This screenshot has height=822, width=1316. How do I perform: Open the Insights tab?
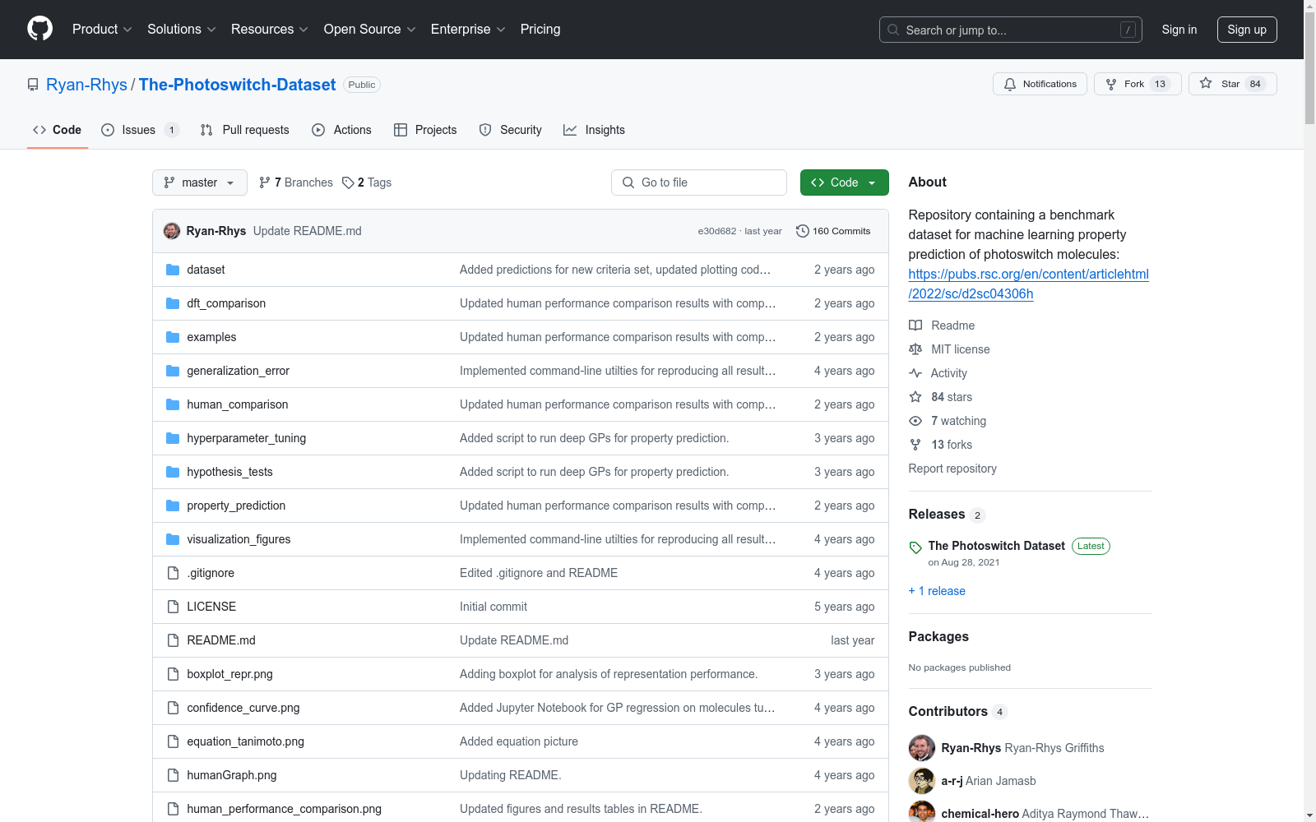[x=594, y=130]
